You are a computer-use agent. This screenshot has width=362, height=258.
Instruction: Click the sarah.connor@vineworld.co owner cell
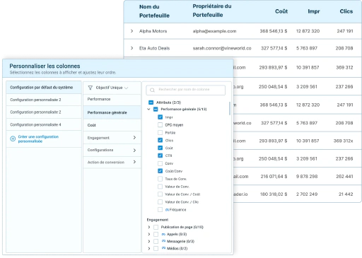[x=222, y=48]
